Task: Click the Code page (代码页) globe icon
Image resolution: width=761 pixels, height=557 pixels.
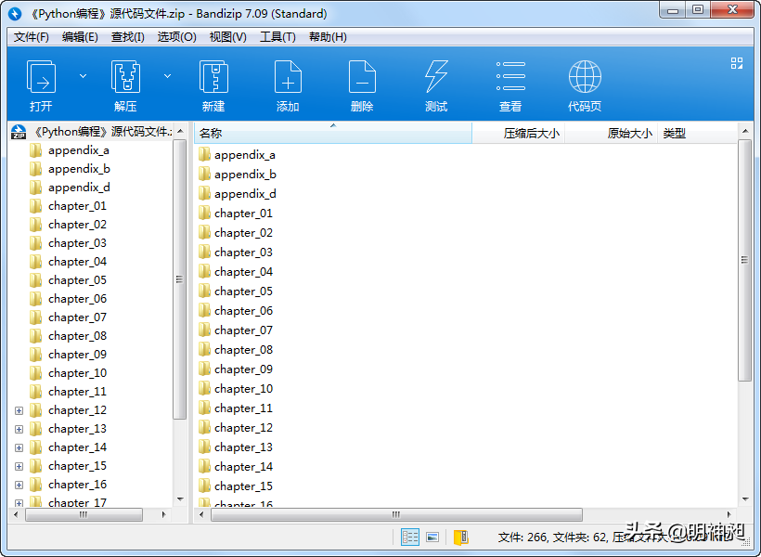Action: pos(585,77)
